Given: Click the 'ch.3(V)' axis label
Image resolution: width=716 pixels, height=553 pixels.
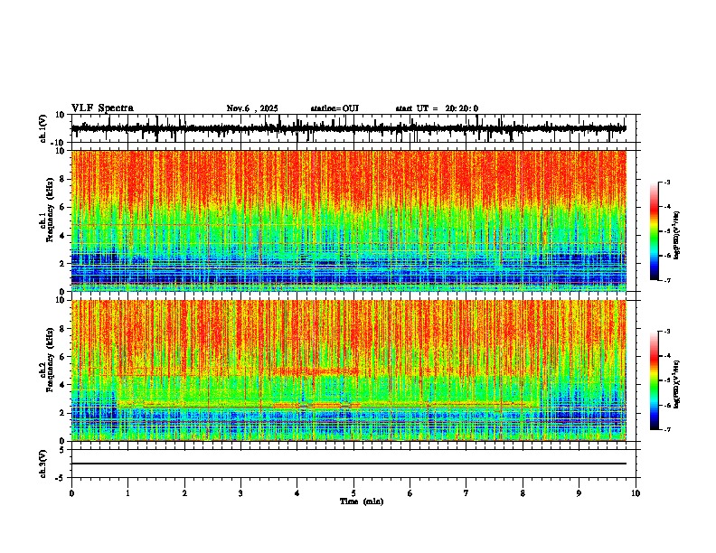Looking at the screenshot, I should [43, 464].
